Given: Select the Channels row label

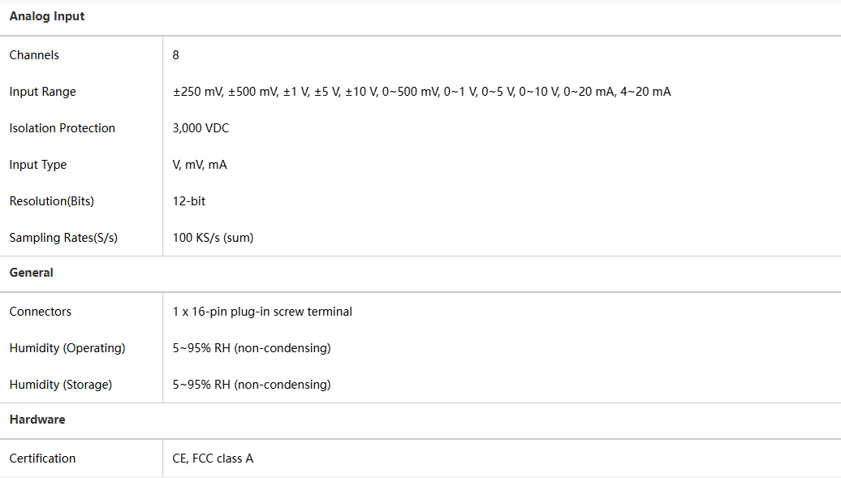Looking at the screenshot, I should 34,55.
